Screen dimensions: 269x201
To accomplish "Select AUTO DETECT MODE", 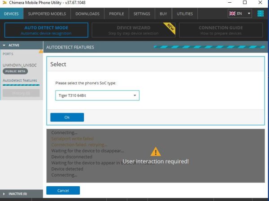I will pyautogui.click(x=46, y=30).
